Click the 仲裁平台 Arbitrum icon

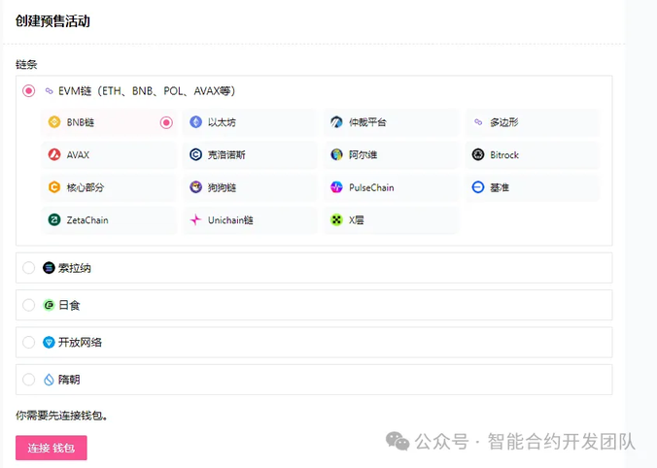tap(336, 122)
